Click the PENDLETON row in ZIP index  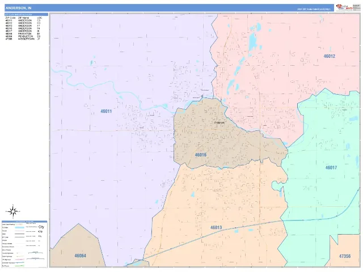point(23,36)
